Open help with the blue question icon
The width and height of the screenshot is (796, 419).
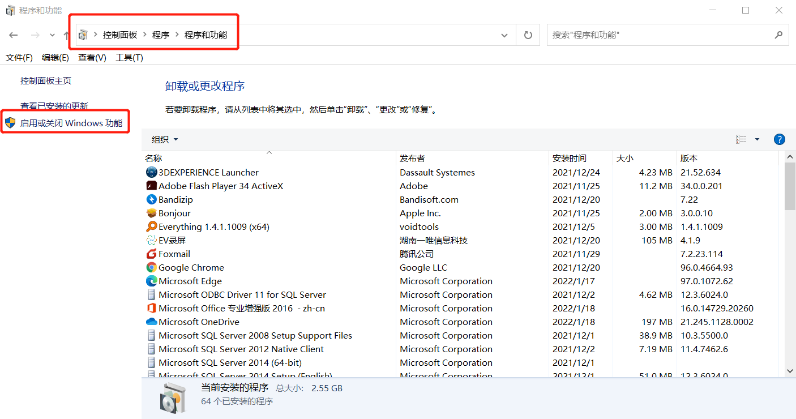point(779,139)
